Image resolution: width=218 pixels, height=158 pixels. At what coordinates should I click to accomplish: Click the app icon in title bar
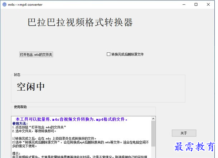tap(4, 4)
